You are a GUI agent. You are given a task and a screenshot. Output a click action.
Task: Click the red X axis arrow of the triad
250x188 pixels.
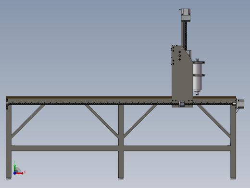(19, 173)
